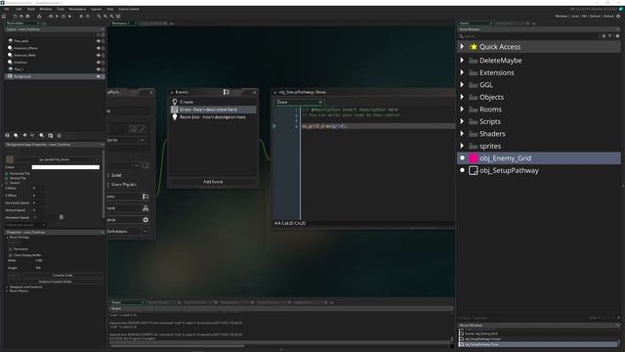Expand the Rooms folder
This screenshot has width=625, height=352.
(x=462, y=110)
